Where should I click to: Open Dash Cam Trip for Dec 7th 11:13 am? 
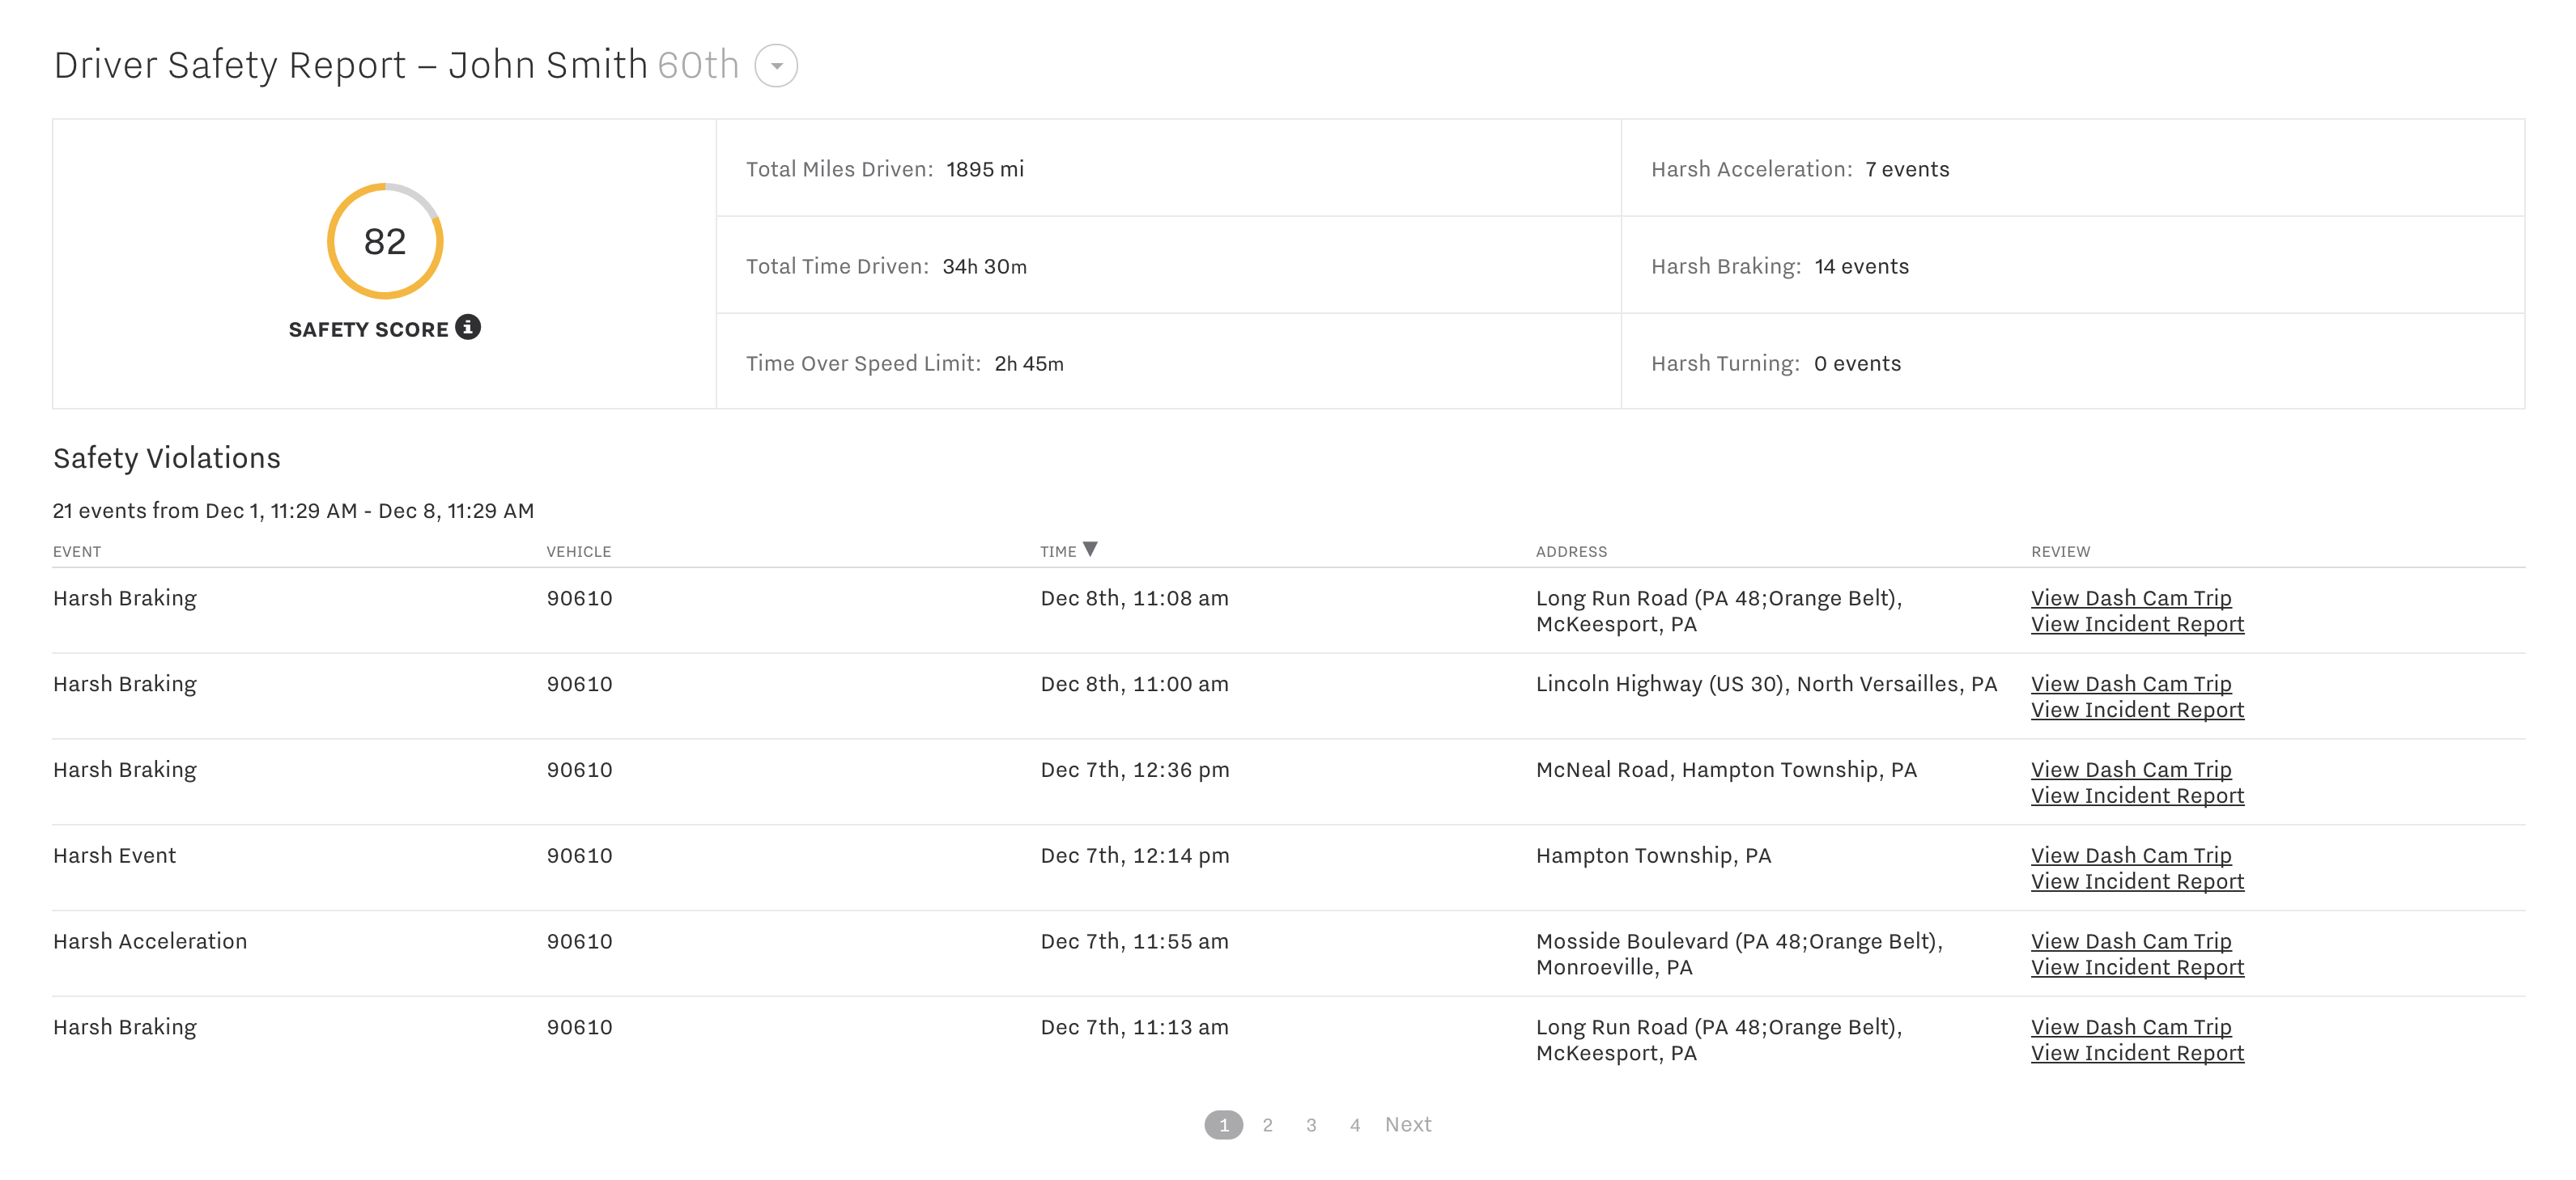[x=2130, y=1027]
